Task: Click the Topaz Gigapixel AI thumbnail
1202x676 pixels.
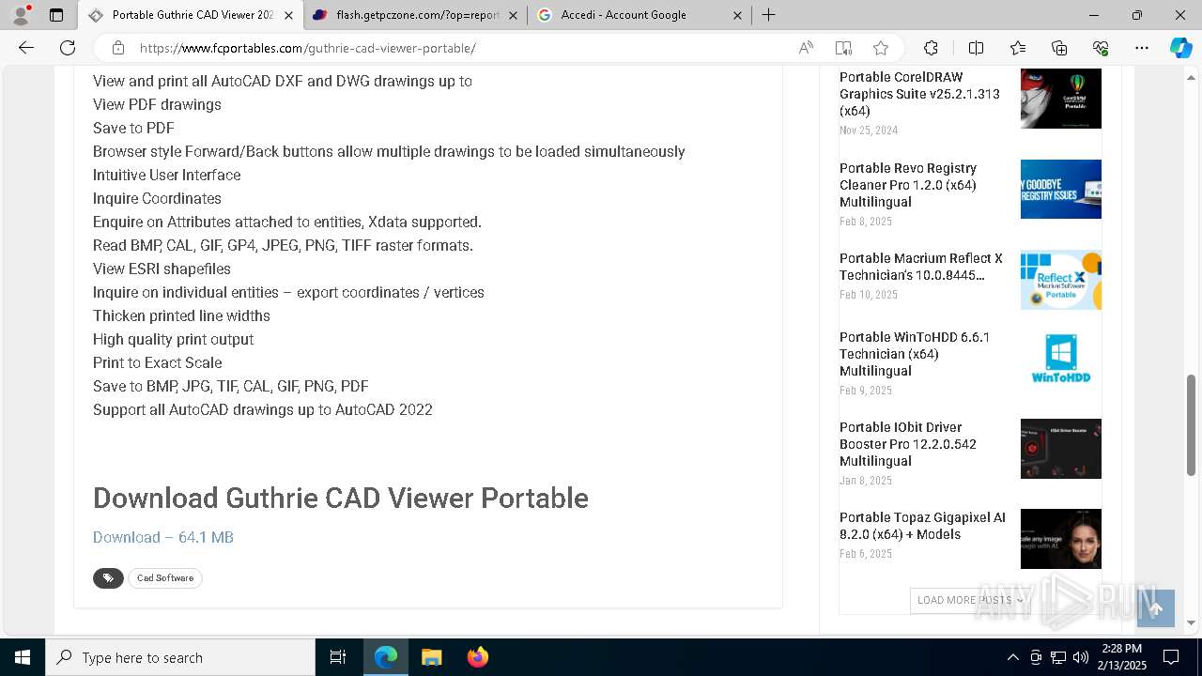Action: pos(1061,539)
